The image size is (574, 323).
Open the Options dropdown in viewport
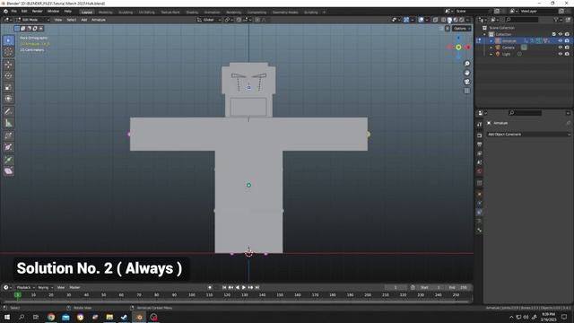pyautogui.click(x=462, y=29)
